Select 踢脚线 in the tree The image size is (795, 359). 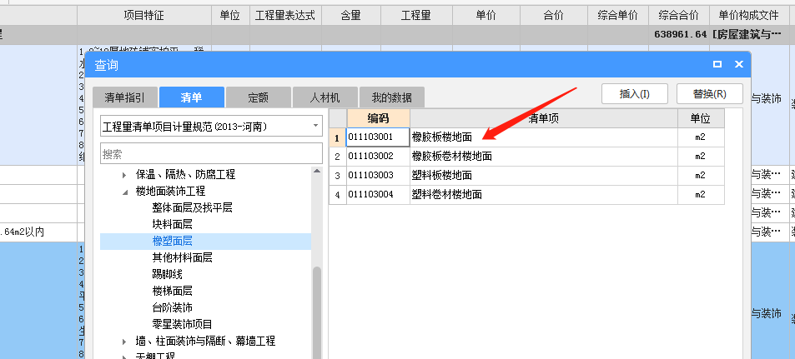point(167,274)
